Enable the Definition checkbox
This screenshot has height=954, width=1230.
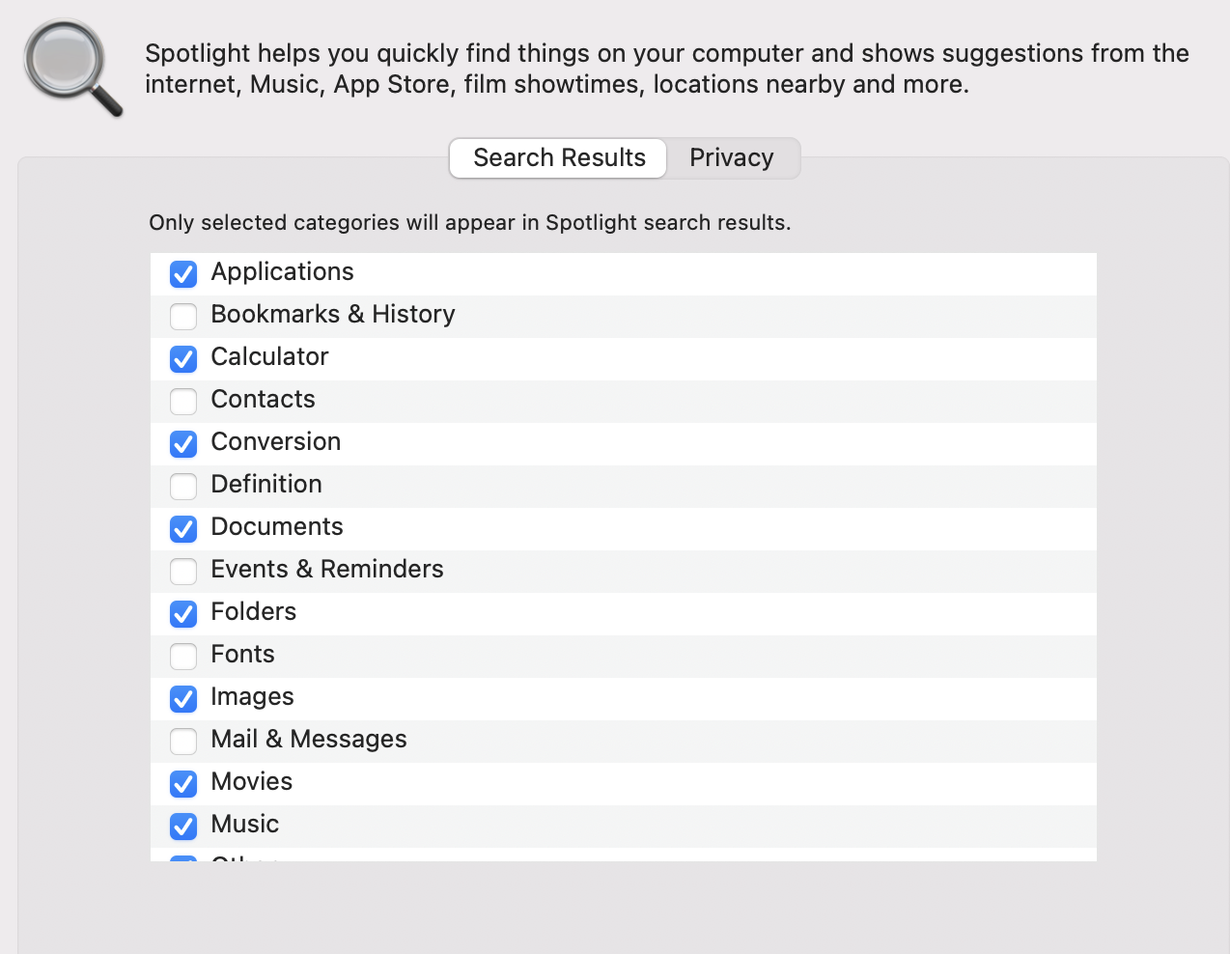coord(183,487)
